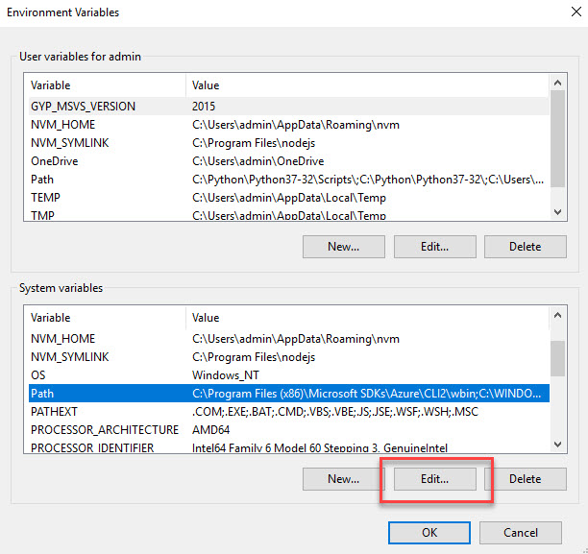Cancel the Environment Variables dialog
Viewport: 588px width, 554px height.
521,532
